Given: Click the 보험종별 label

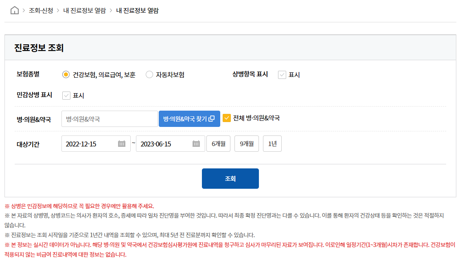Looking at the screenshot, I should tap(28, 74).
